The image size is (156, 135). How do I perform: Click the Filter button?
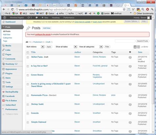107,47
